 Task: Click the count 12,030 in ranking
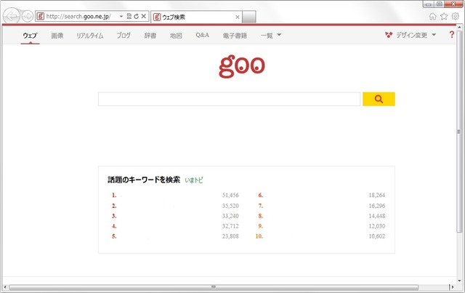[x=377, y=226]
